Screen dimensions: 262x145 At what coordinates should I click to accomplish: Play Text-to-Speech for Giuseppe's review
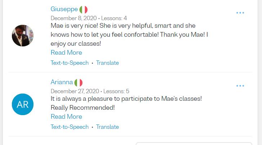point(69,63)
